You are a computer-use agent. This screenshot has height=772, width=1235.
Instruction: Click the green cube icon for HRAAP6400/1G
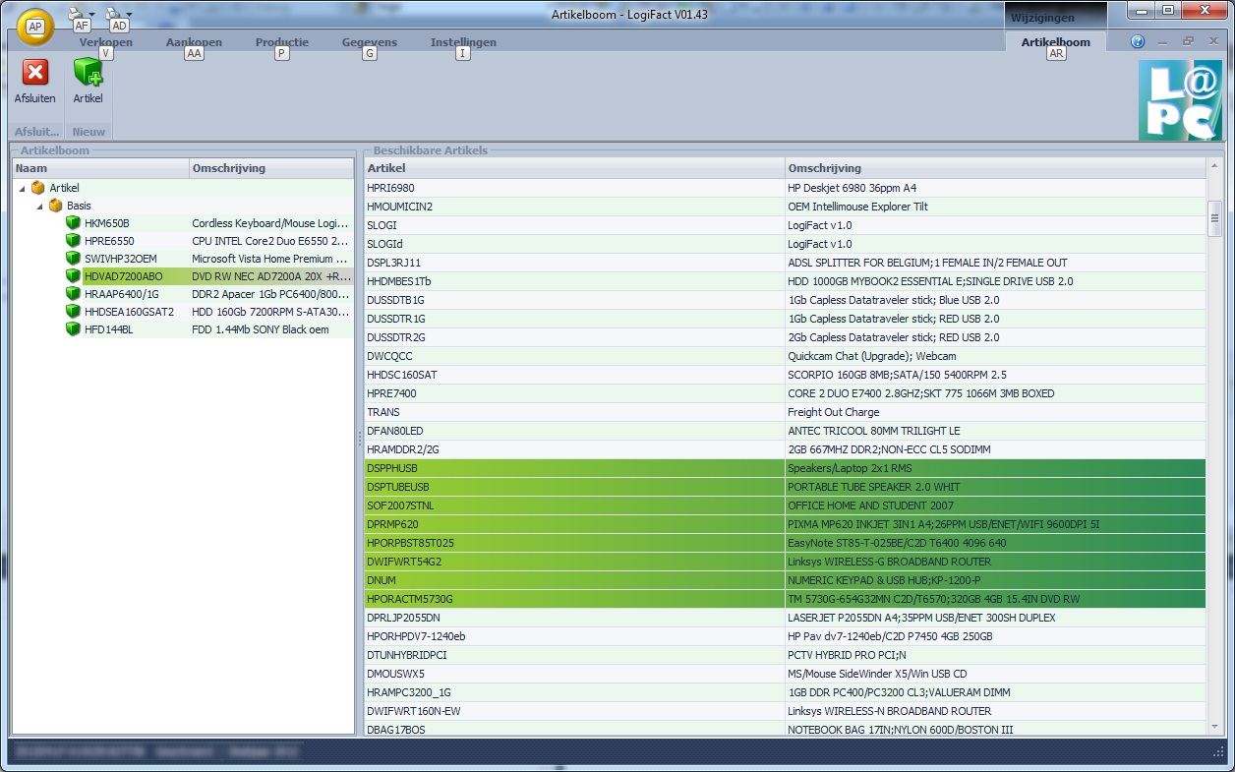73,294
